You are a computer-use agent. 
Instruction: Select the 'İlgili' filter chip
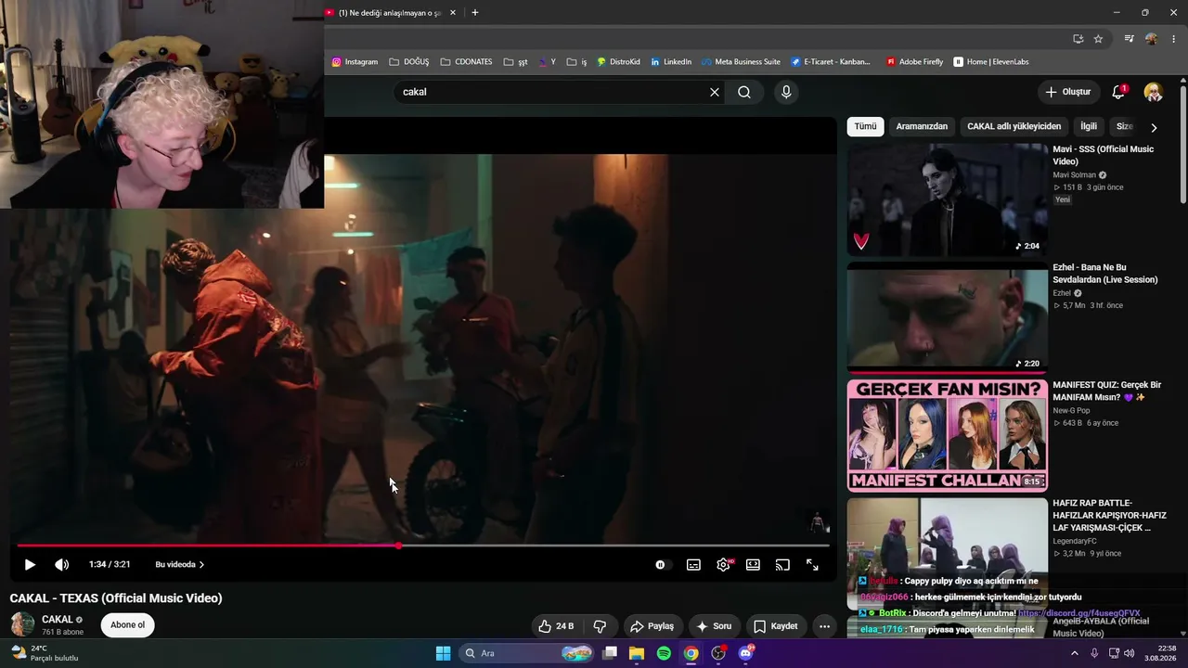(x=1089, y=126)
